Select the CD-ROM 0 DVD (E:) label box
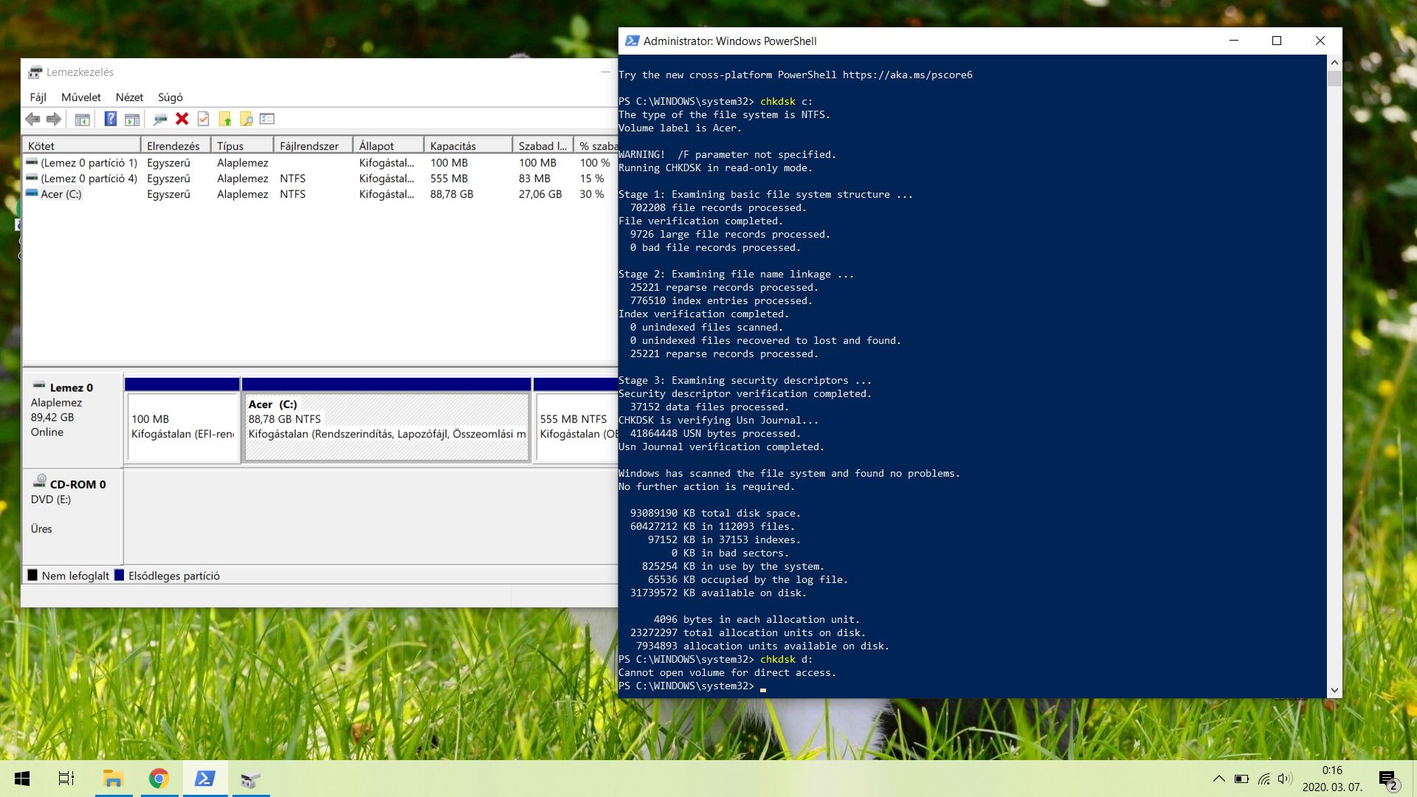 click(72, 517)
